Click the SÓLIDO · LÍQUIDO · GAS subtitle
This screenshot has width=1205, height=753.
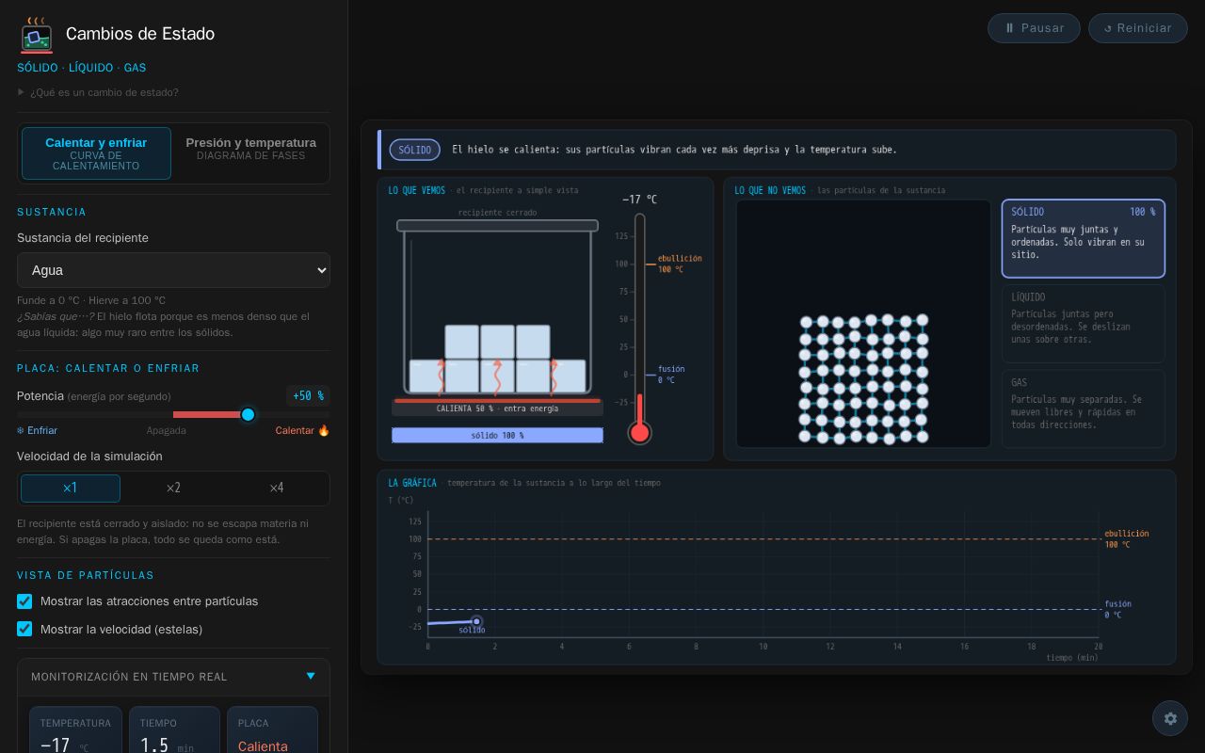pyautogui.click(x=81, y=68)
